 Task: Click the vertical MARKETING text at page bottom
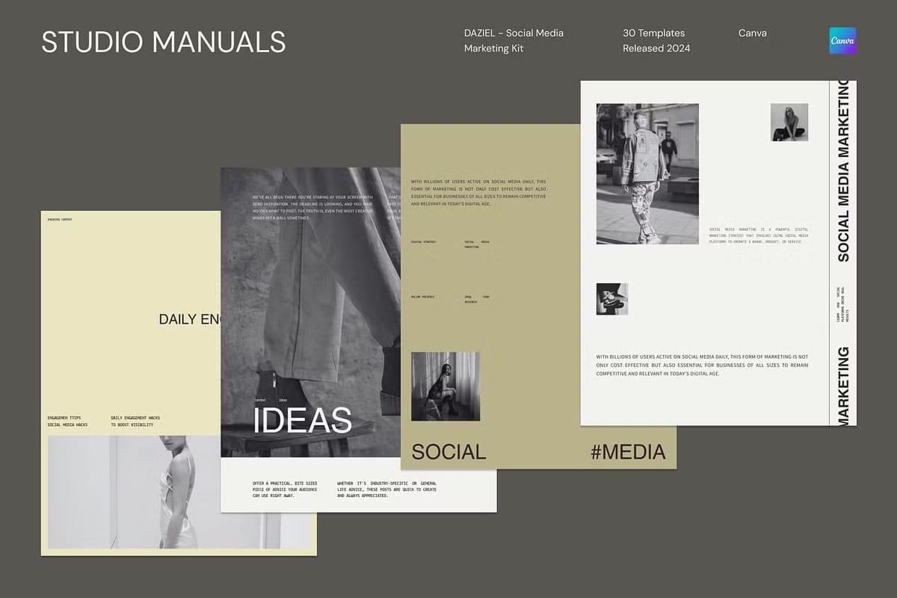[843, 386]
